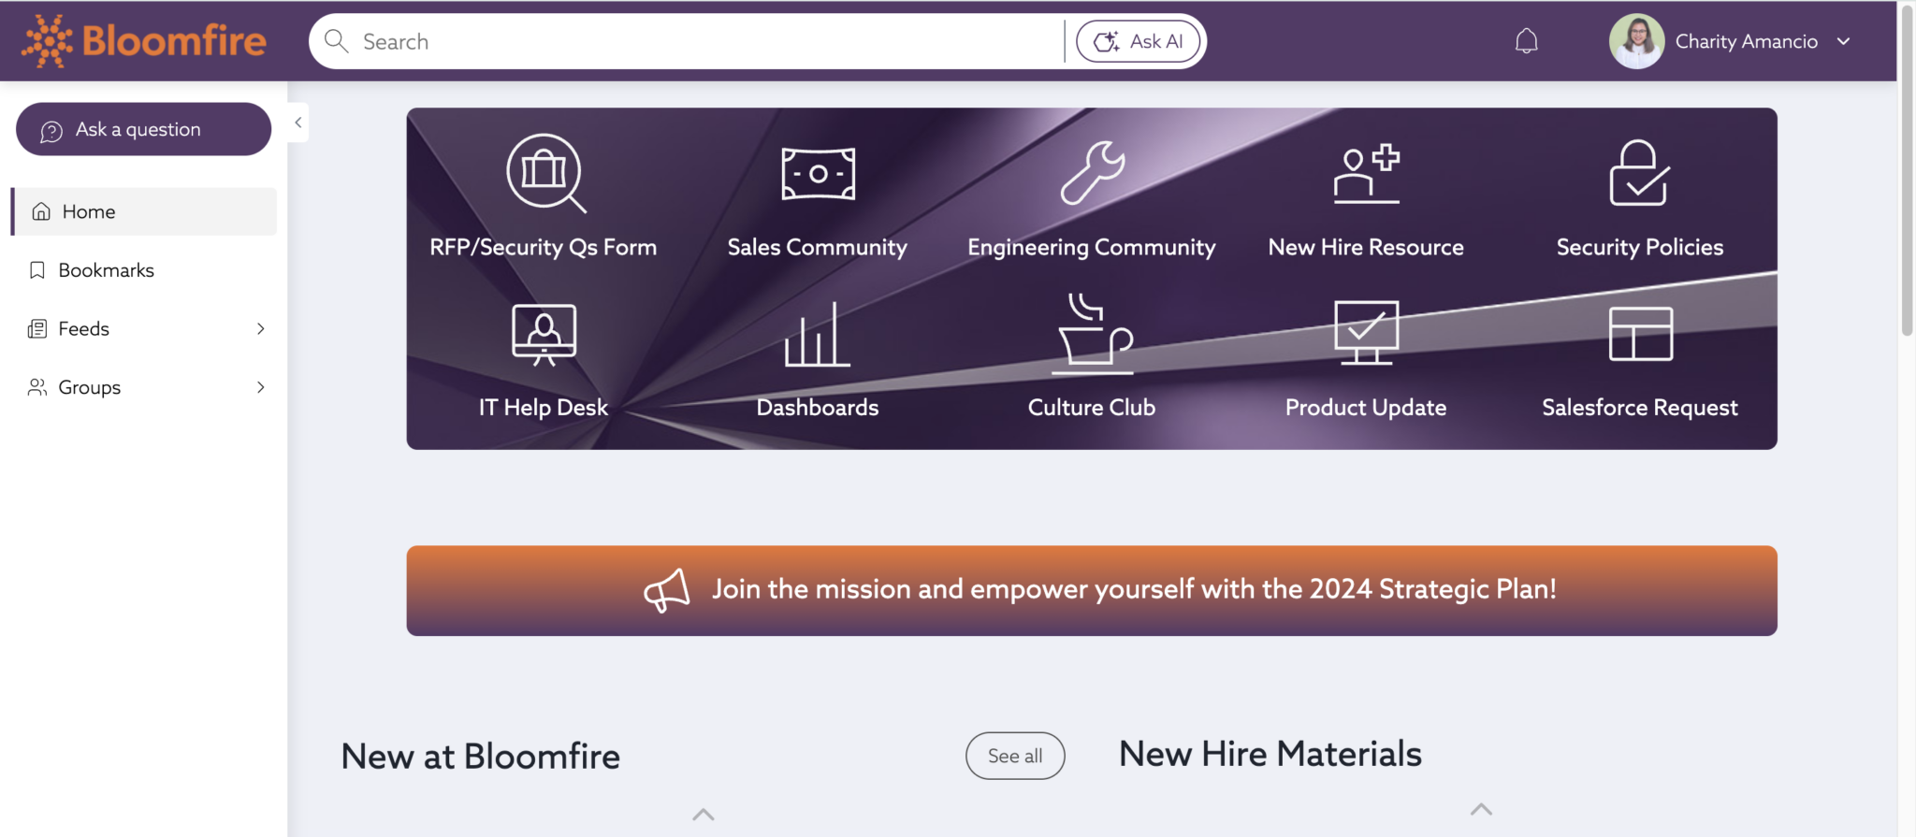1916x837 pixels.
Task: Open the Culture Club coffee icon
Action: (1092, 335)
